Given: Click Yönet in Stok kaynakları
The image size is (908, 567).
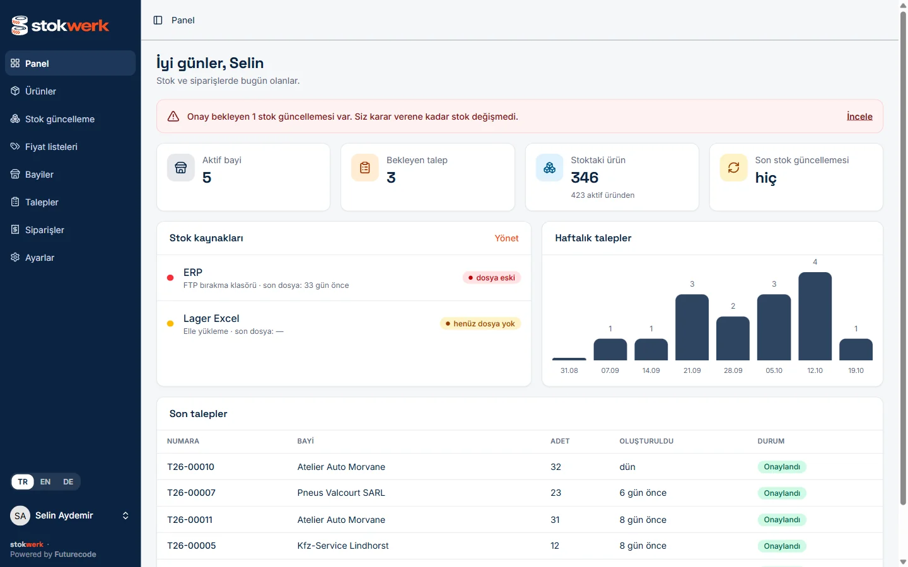Looking at the screenshot, I should (x=506, y=238).
